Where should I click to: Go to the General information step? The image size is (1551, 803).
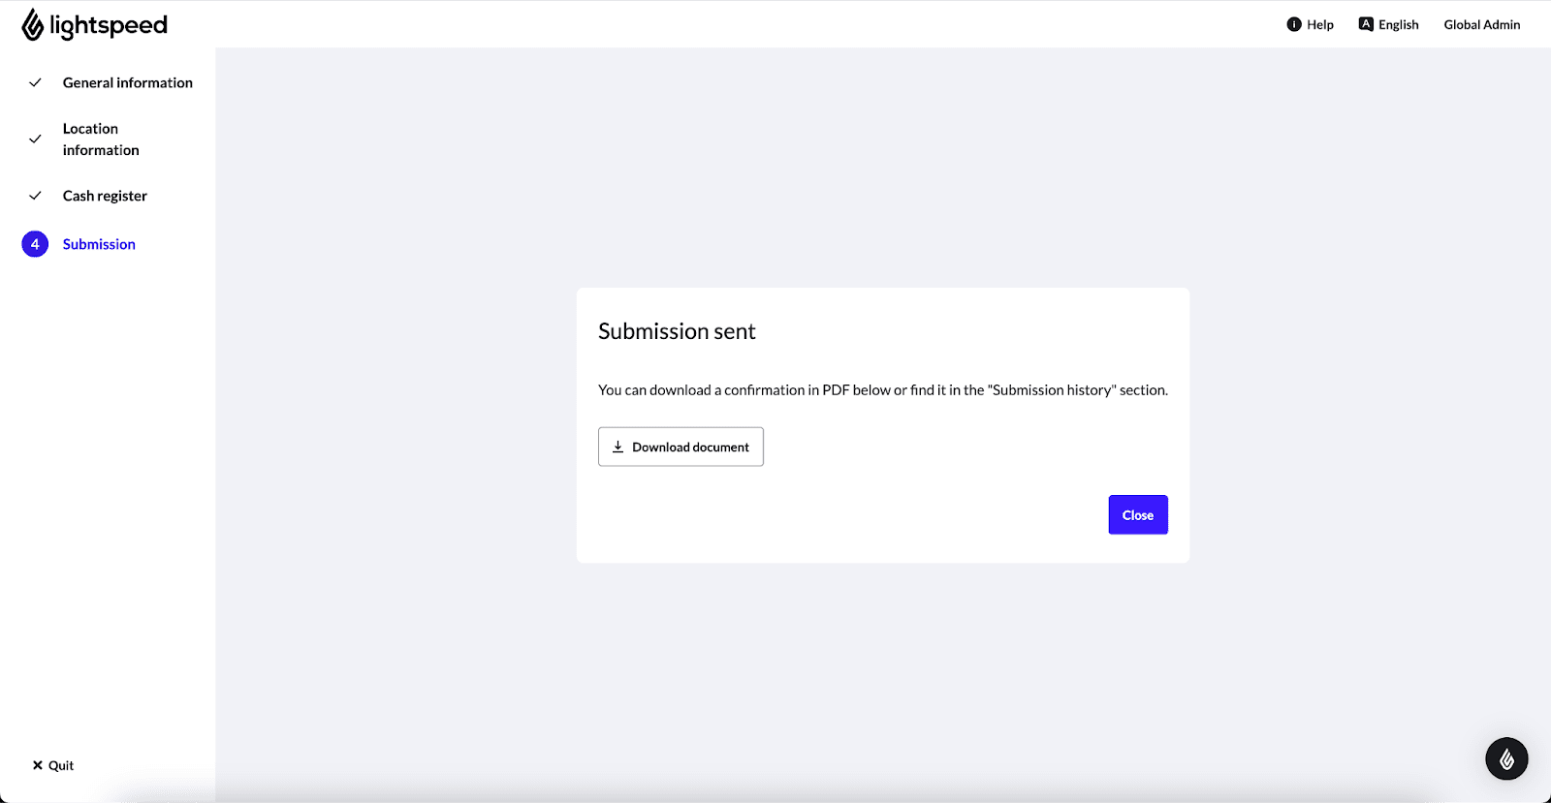pos(127,82)
